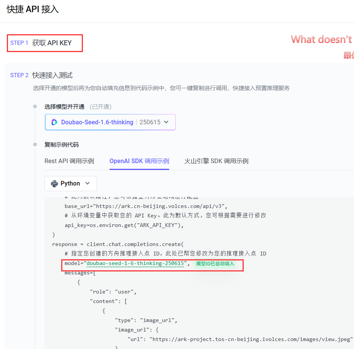Click the red What doesn't banner text
The image size is (354, 349).
322,40
